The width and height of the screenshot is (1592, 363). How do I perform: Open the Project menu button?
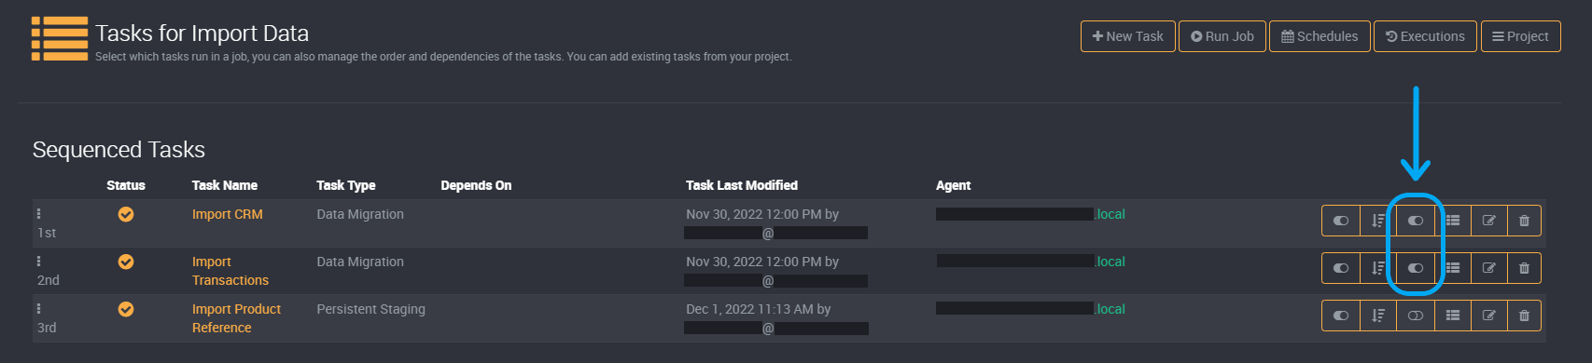(1520, 36)
